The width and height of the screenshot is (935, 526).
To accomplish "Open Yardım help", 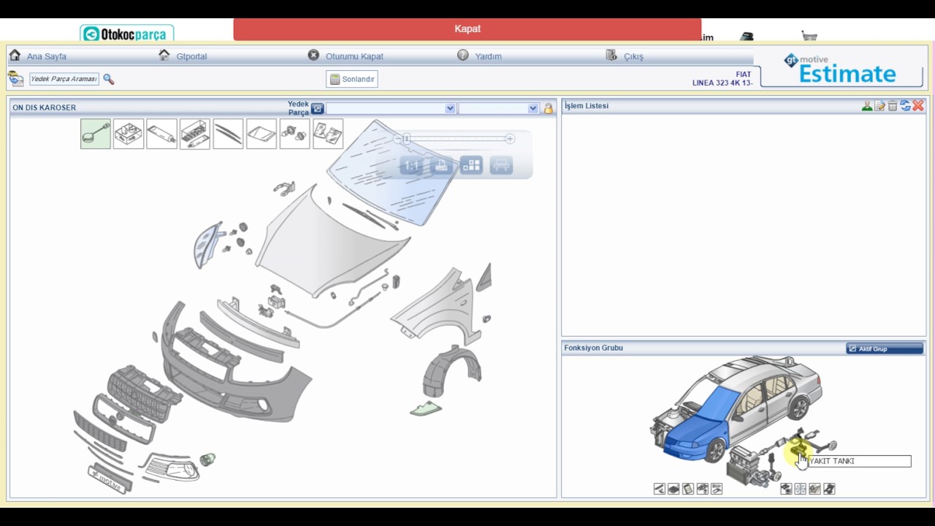I will (x=488, y=56).
